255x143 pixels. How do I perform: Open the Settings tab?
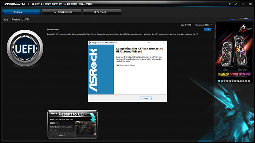102,12
